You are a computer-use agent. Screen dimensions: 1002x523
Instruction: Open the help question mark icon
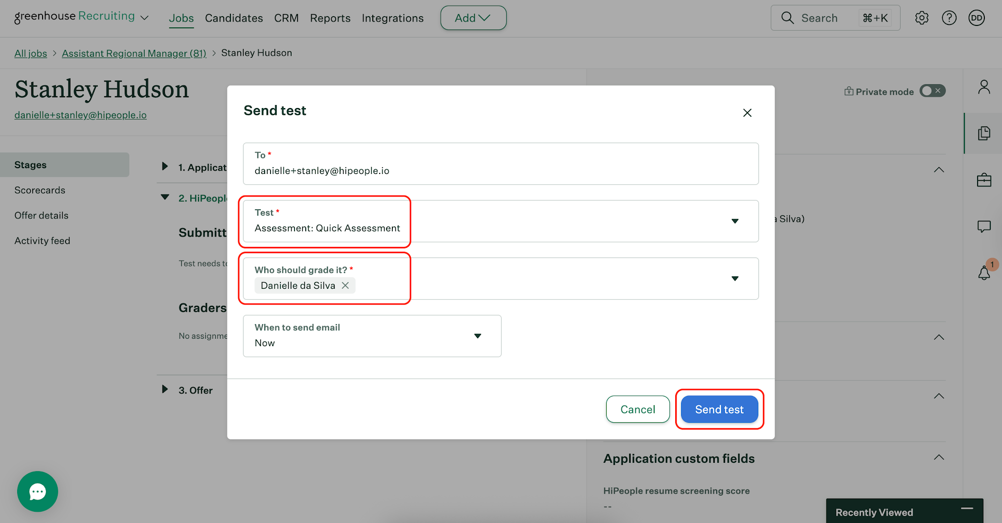point(949,18)
